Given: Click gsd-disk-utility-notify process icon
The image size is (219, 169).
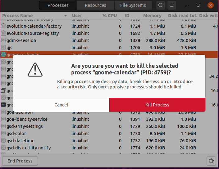Looking at the screenshot, I should point(3,148).
